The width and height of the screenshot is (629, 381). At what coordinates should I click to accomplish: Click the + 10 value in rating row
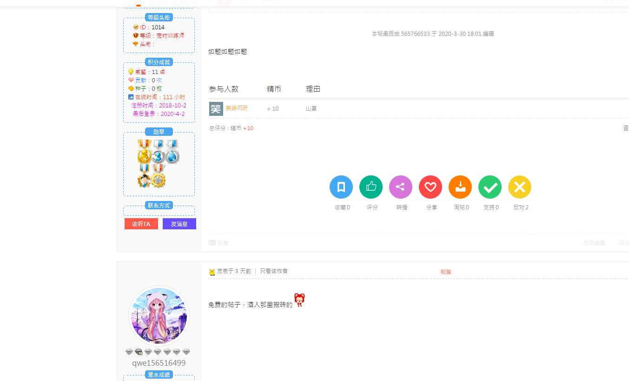(273, 109)
